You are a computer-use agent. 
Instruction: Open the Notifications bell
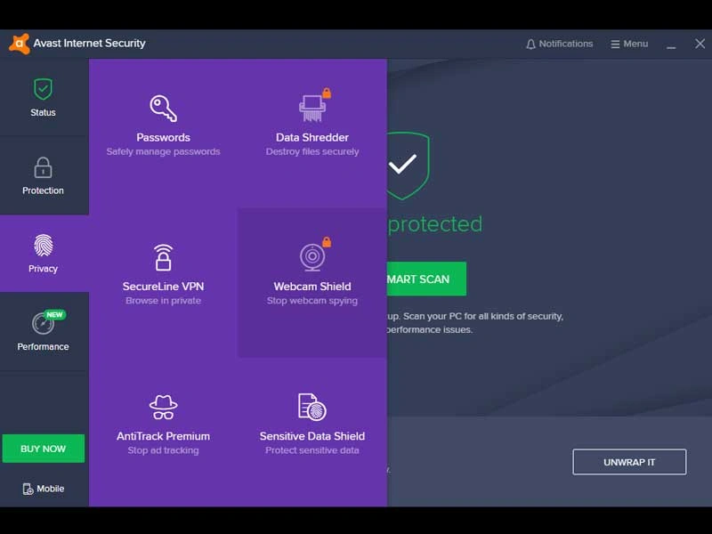(x=559, y=43)
